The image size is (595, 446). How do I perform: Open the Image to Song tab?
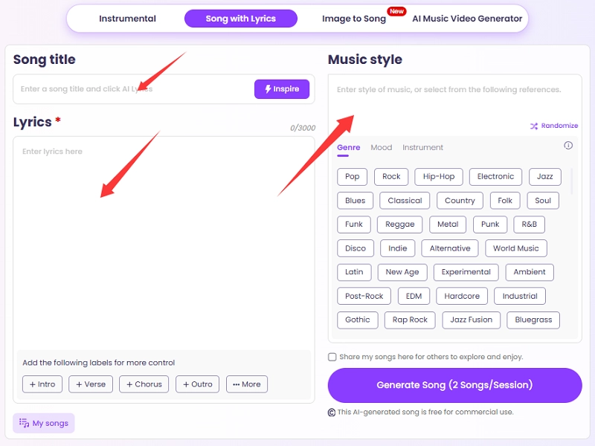point(354,19)
